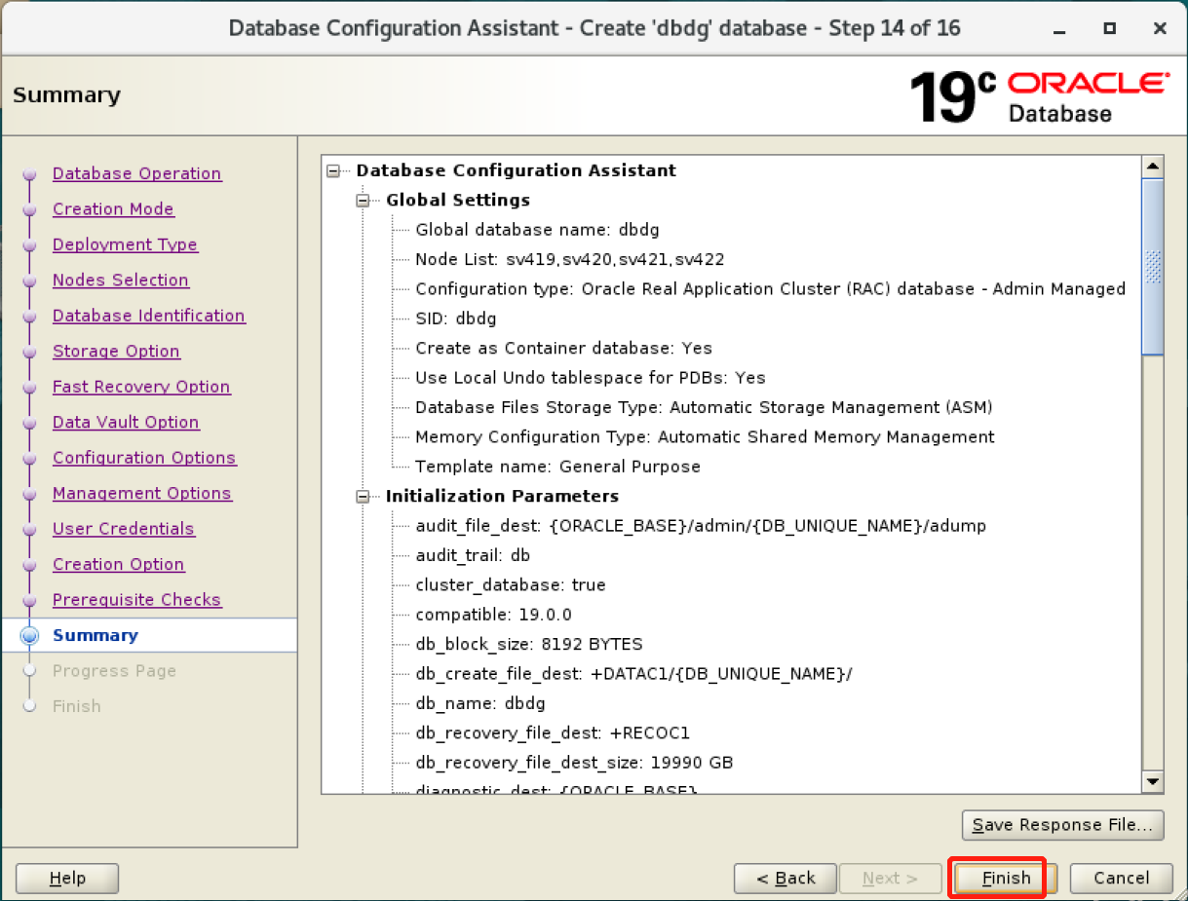Viewport: 1188px width, 901px height.
Task: Open the User Credentials step
Action: pos(124,529)
